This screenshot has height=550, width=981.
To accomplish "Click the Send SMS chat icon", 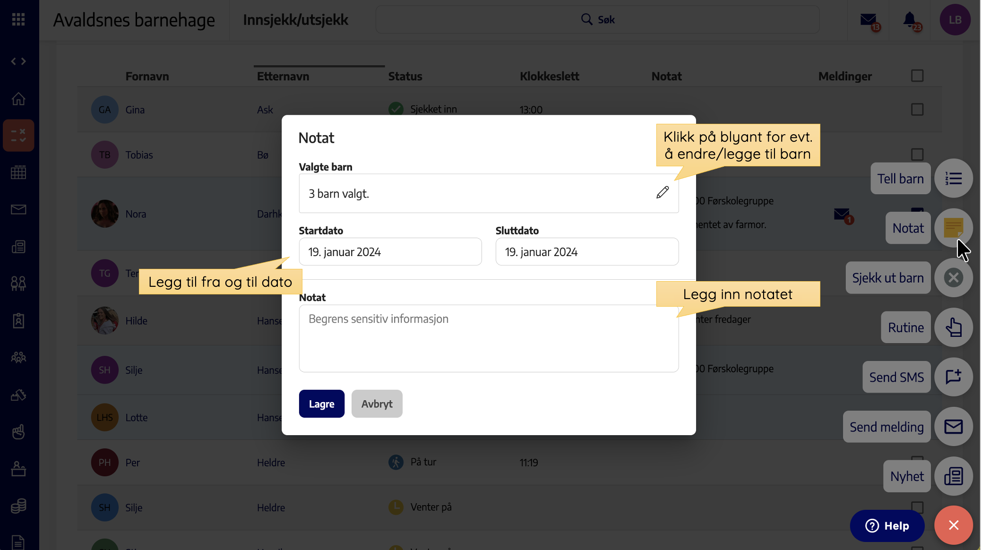I will [953, 377].
